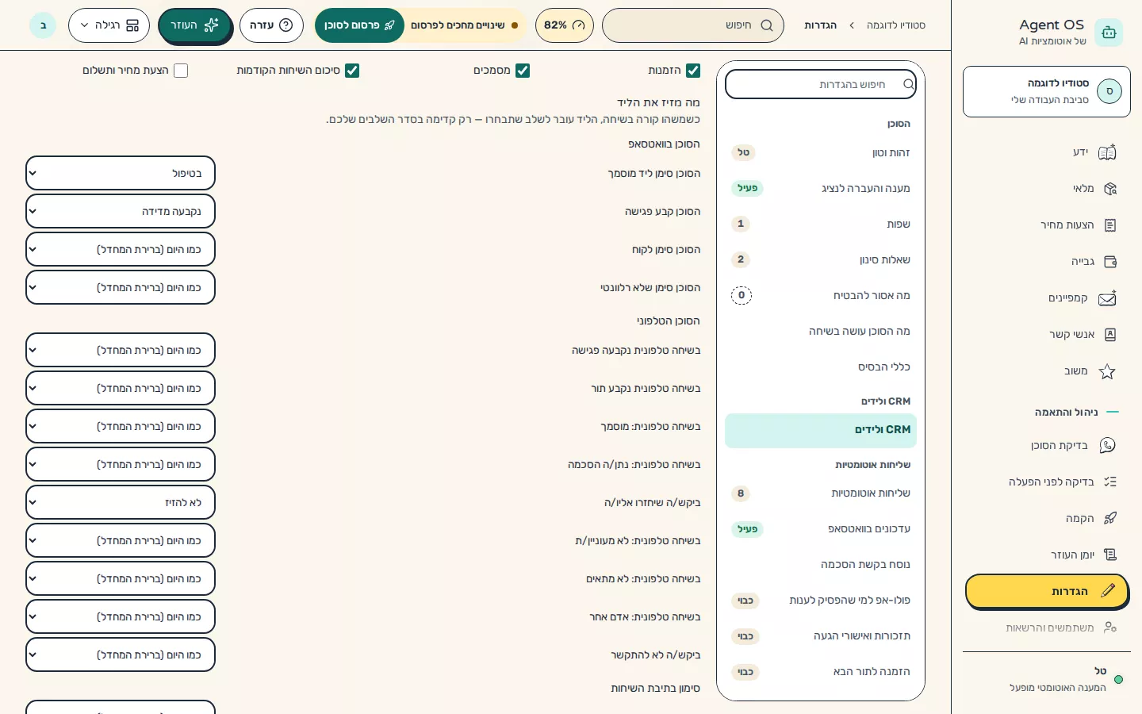Open the ידע section via its book icon

point(1108,152)
